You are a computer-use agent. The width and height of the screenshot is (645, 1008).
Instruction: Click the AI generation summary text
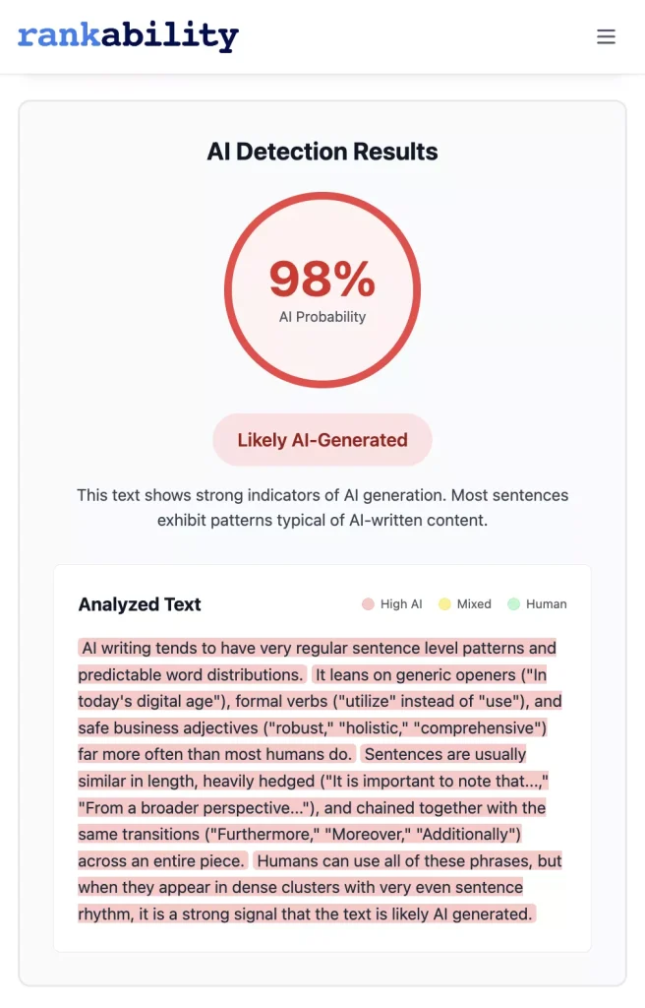pos(322,507)
